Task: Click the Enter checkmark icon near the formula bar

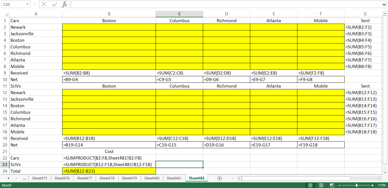Action: tap(54, 4)
